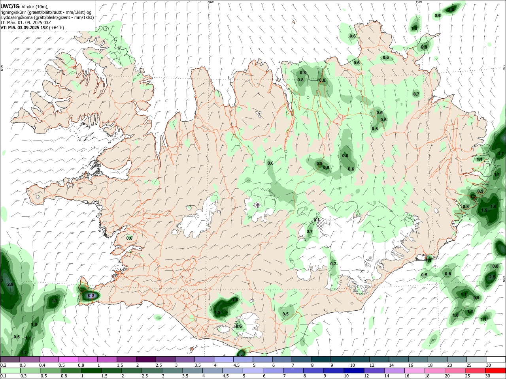Click the 'VT: Mið. 03.09.2025 19Z (+64 h)' line

coord(32,28)
